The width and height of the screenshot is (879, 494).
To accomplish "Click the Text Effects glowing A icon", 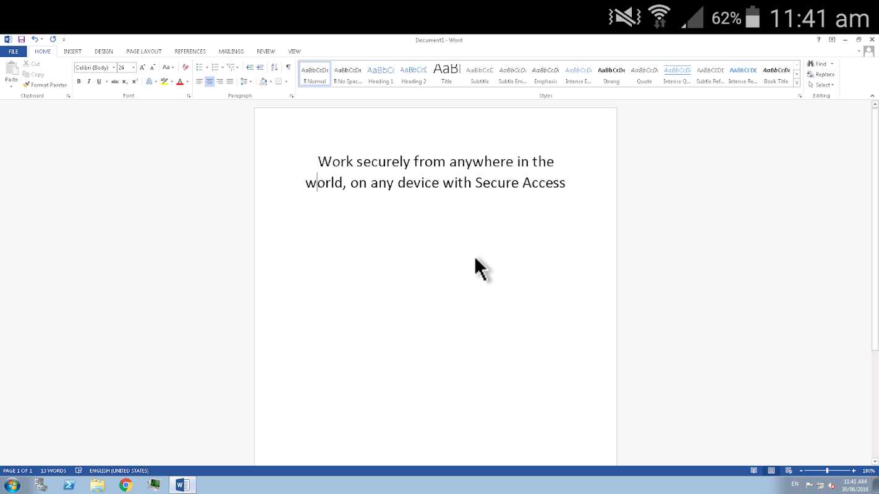I will (x=148, y=82).
